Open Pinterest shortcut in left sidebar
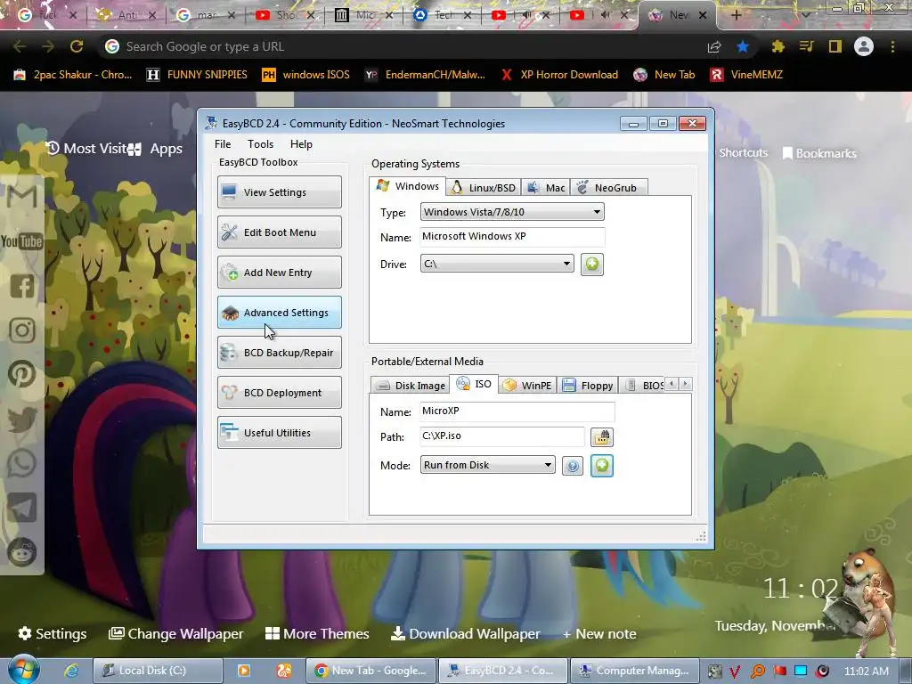This screenshot has width=912, height=684. [x=22, y=375]
